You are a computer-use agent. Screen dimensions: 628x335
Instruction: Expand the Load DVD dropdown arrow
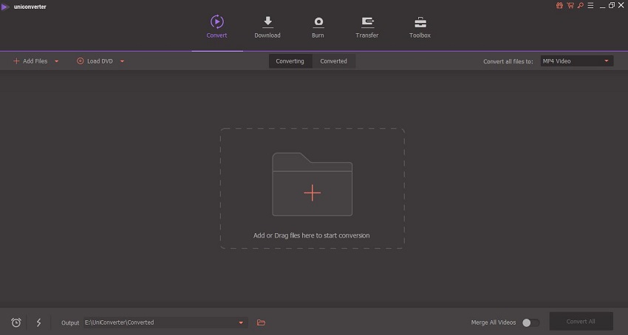point(122,61)
